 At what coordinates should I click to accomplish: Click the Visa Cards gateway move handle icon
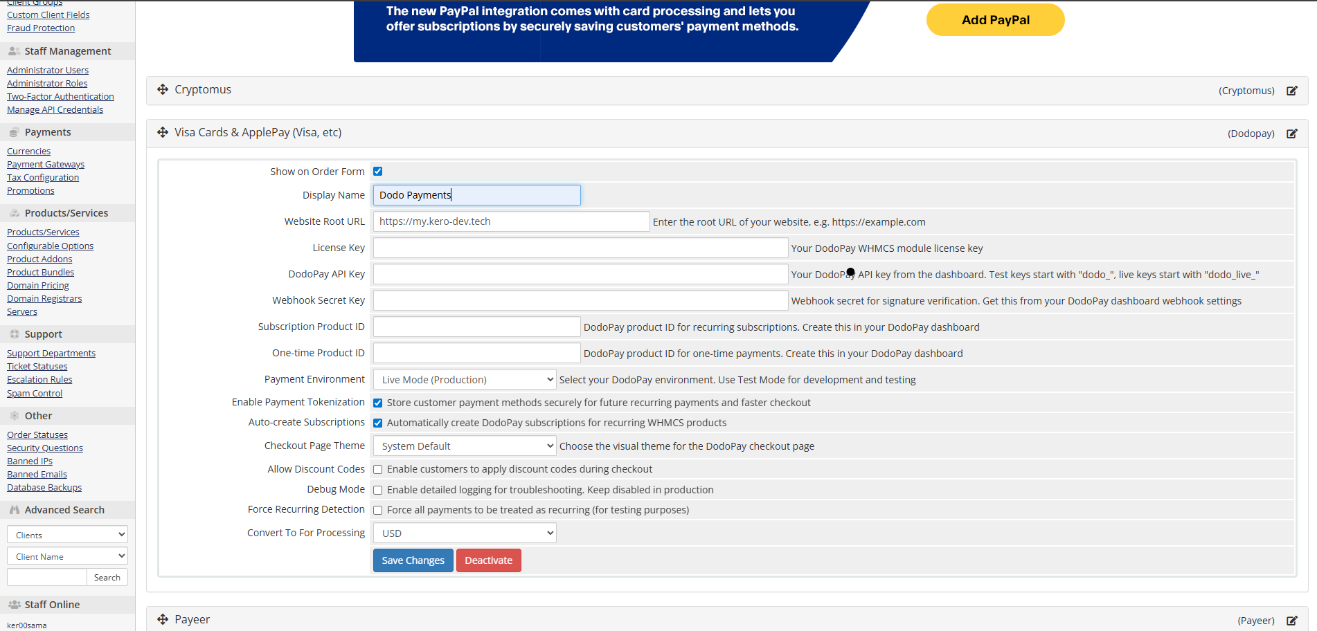coord(163,132)
